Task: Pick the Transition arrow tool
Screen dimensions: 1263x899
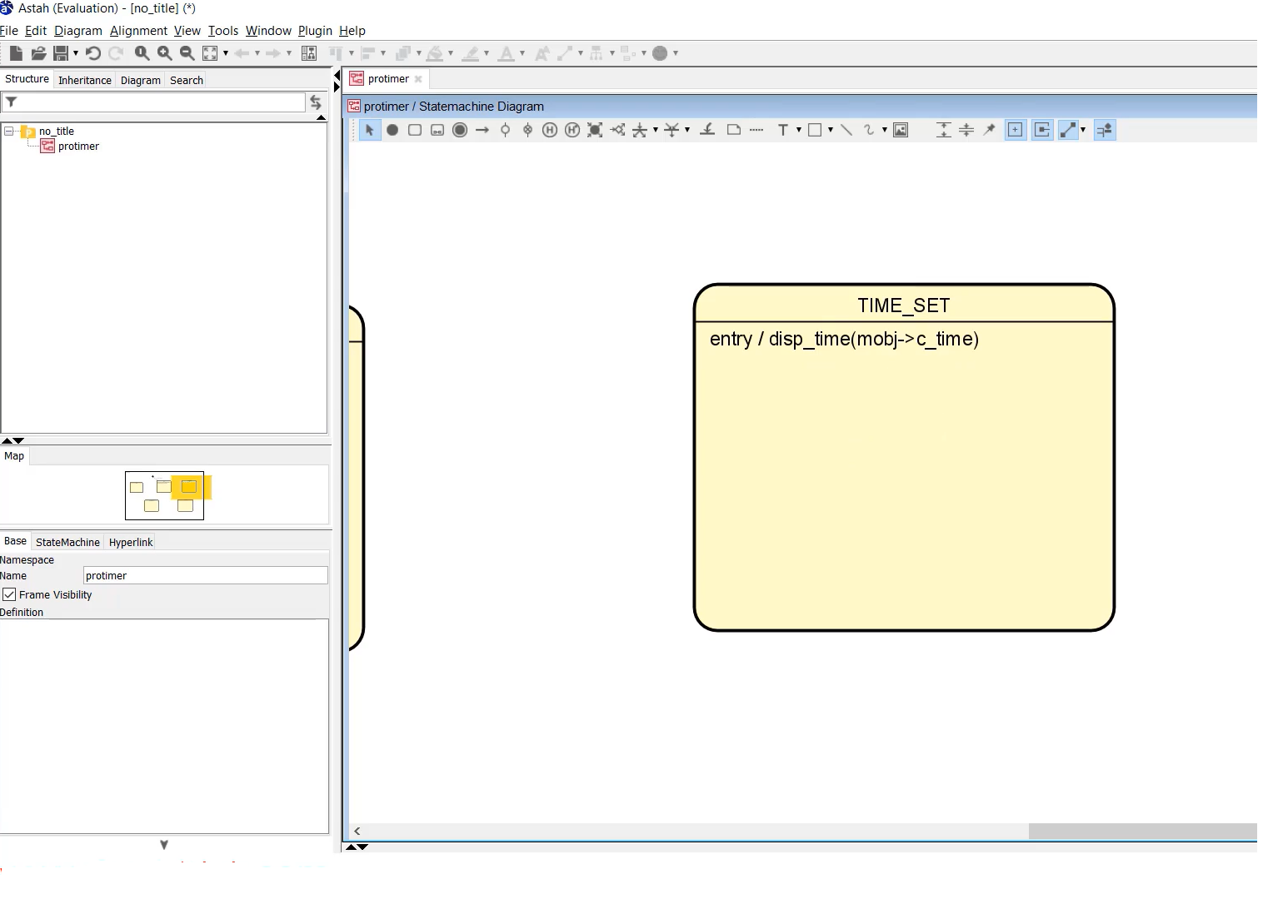Action: point(482,130)
